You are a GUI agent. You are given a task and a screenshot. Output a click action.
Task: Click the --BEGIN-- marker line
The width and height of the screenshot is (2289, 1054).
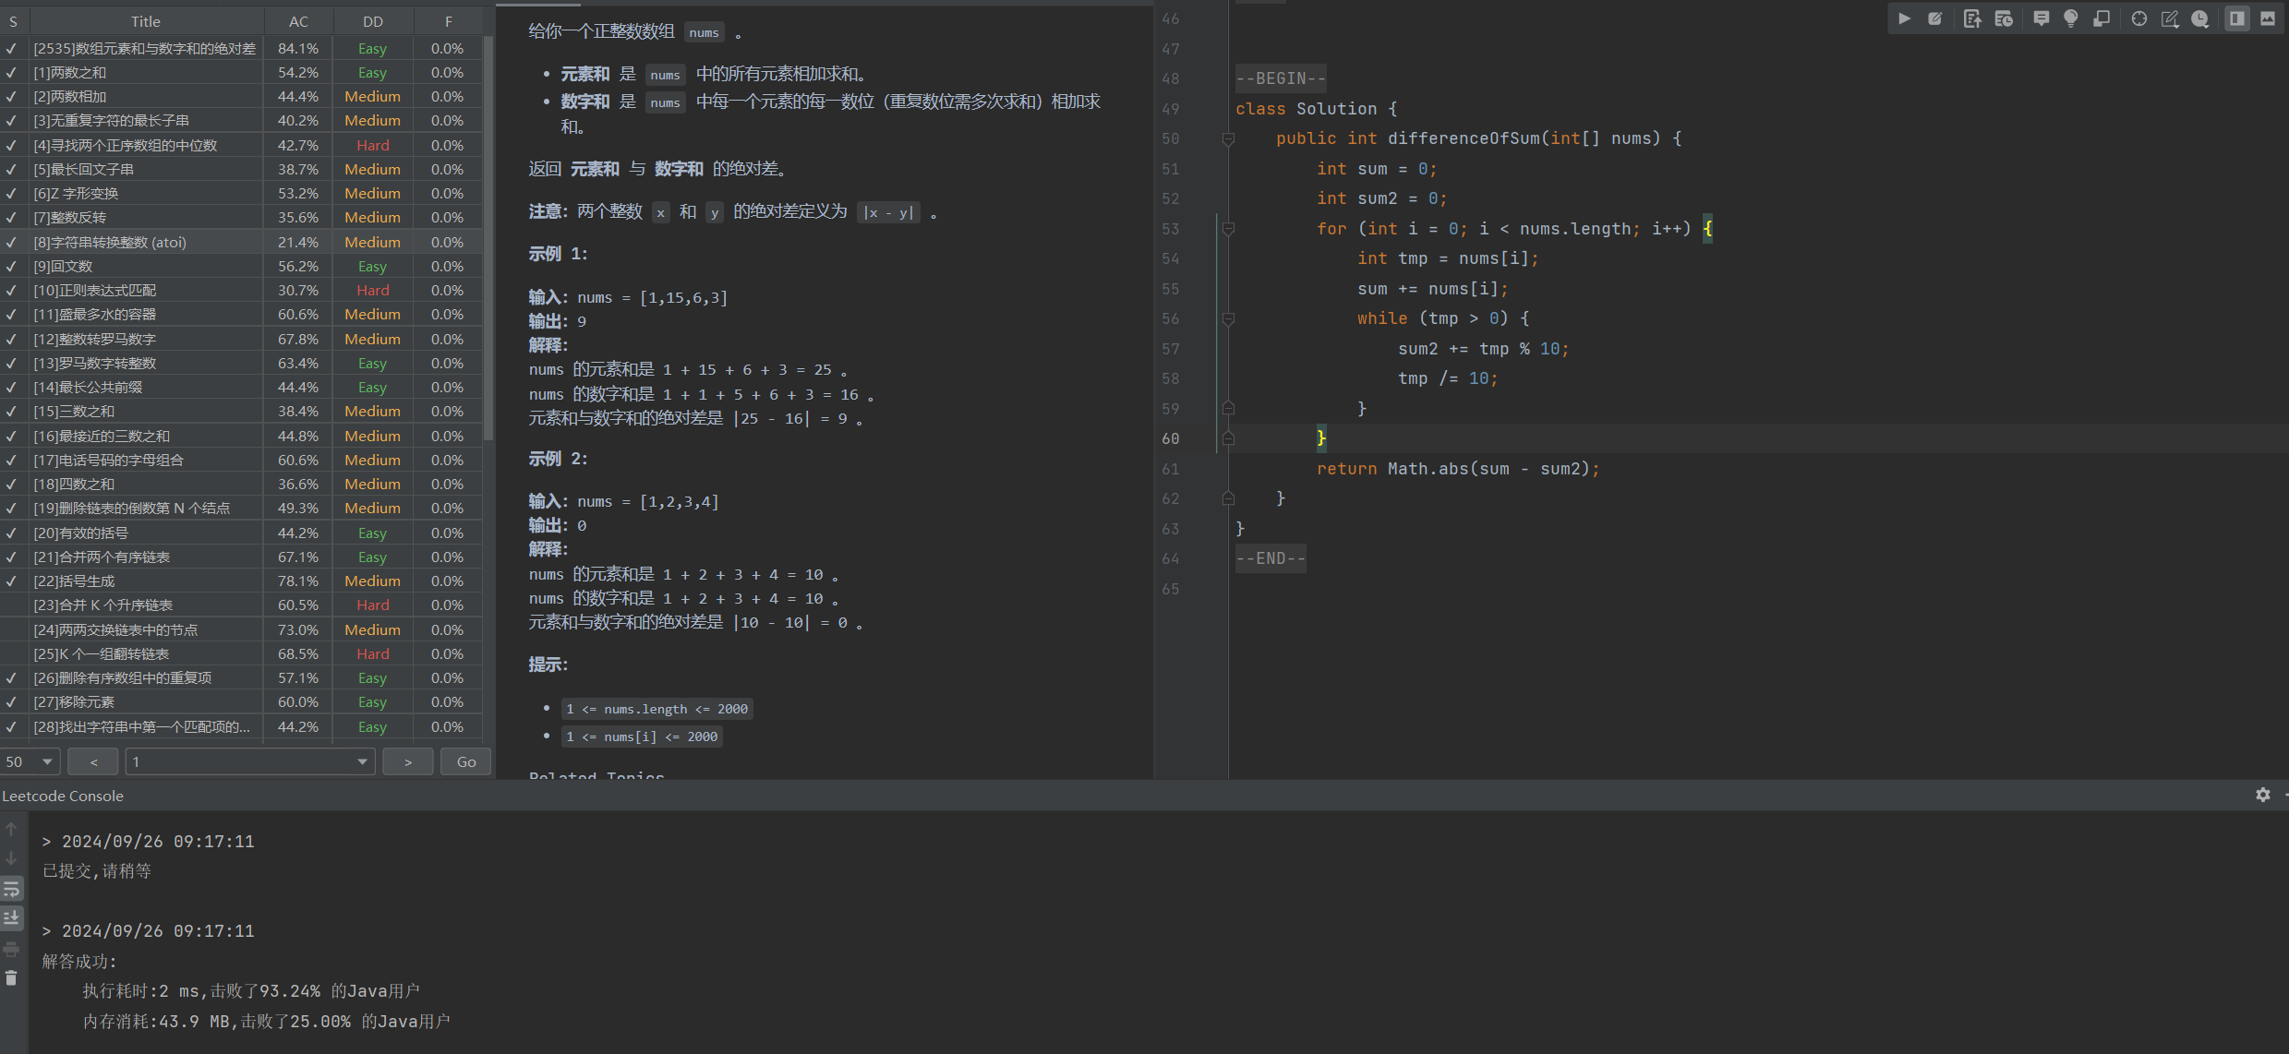click(x=1281, y=78)
